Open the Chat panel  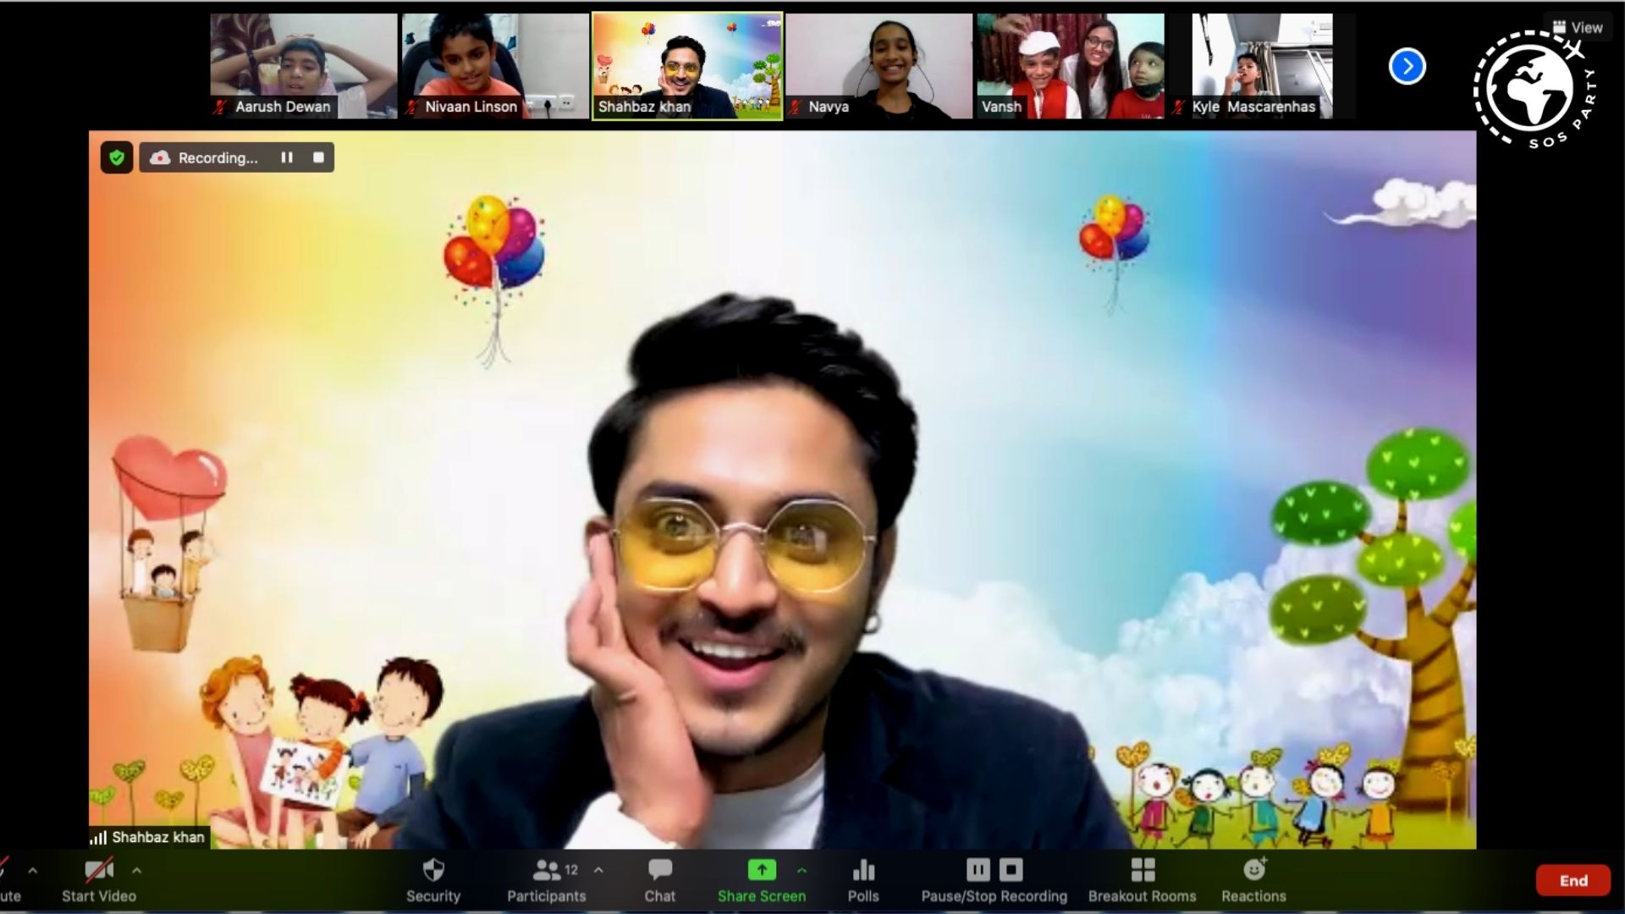(660, 880)
